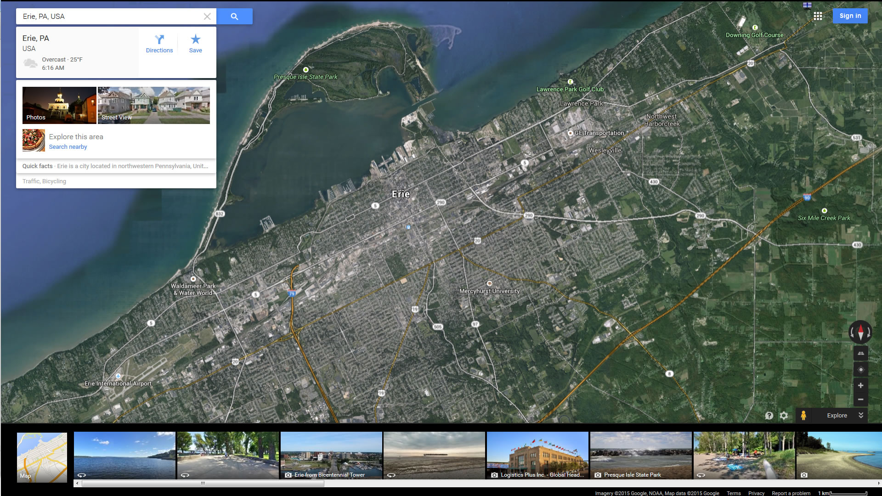Switch to Map view thumbnail

(42, 457)
